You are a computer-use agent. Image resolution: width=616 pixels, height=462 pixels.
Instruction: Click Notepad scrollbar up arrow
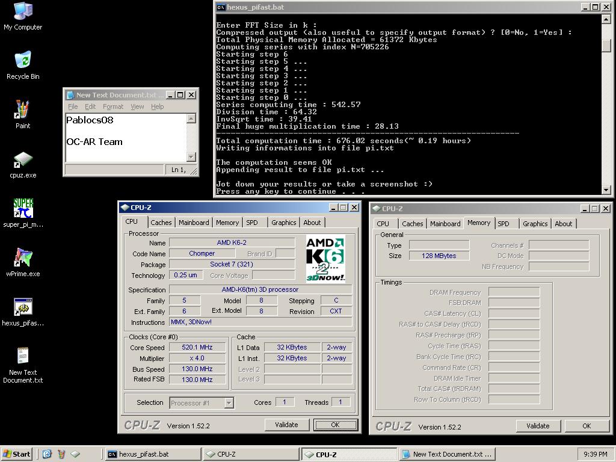click(x=191, y=119)
